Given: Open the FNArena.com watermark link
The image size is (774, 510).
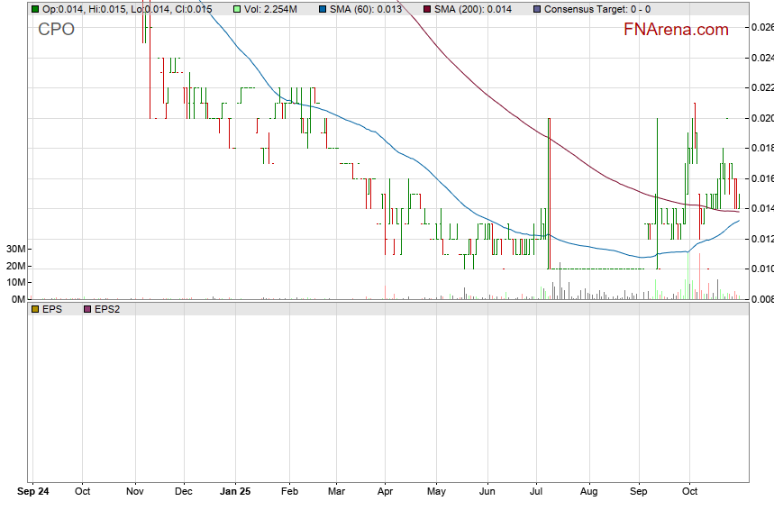Looking at the screenshot, I should pos(676,30).
